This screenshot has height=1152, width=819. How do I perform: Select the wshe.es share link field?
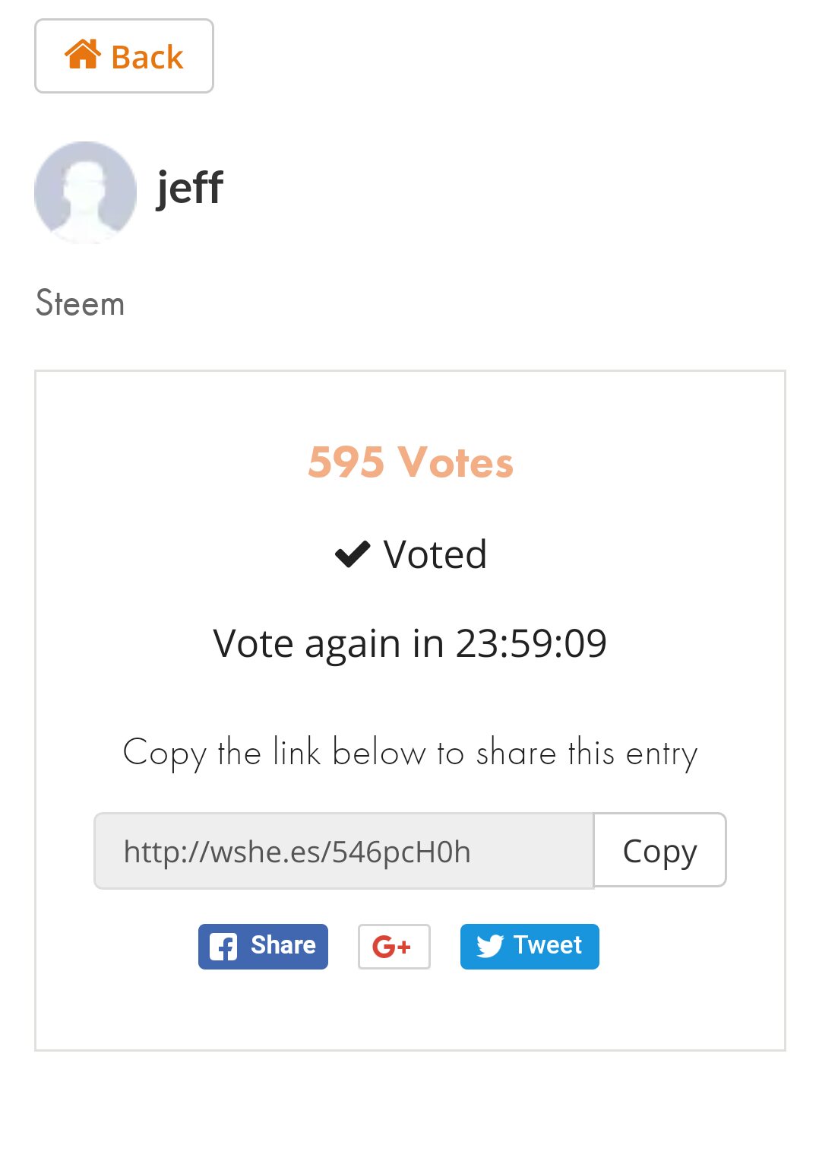click(343, 851)
